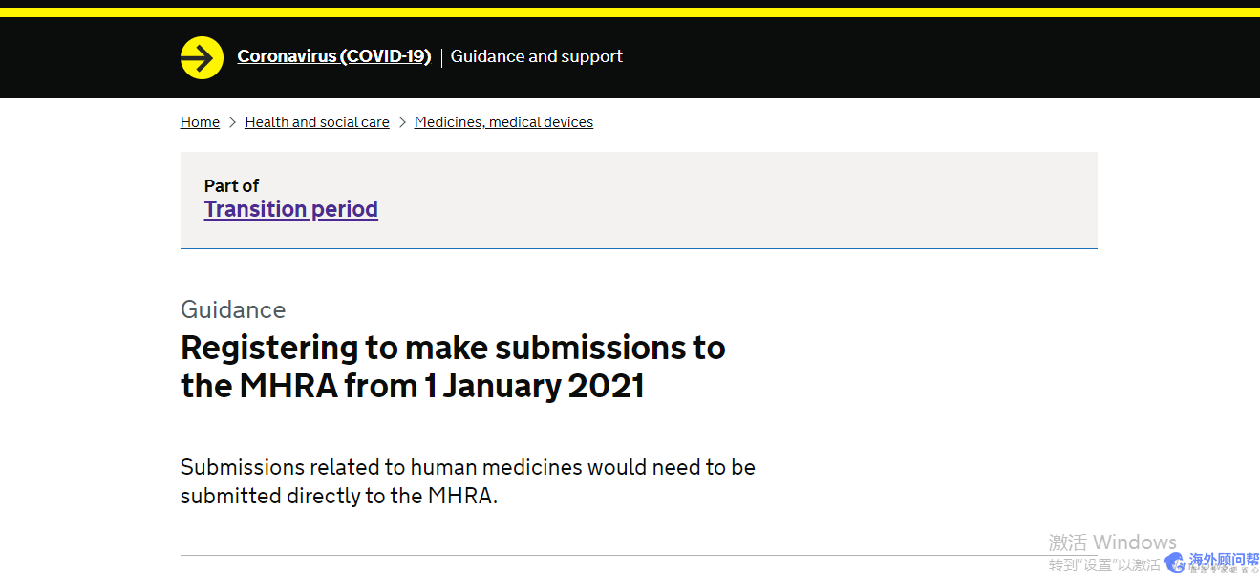Open Medicines, medical devices breadcrumb

coord(503,122)
